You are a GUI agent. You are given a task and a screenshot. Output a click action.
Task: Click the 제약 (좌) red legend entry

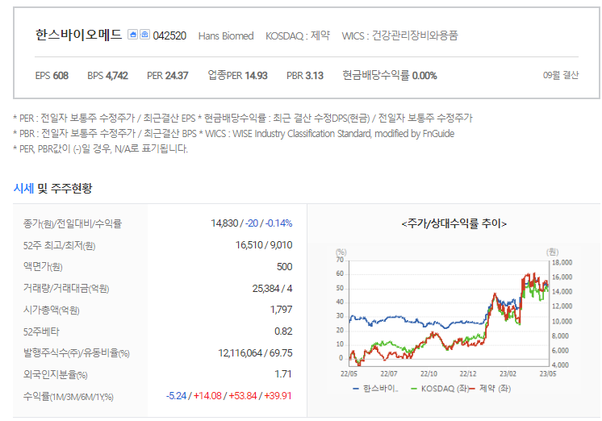tap(490, 389)
